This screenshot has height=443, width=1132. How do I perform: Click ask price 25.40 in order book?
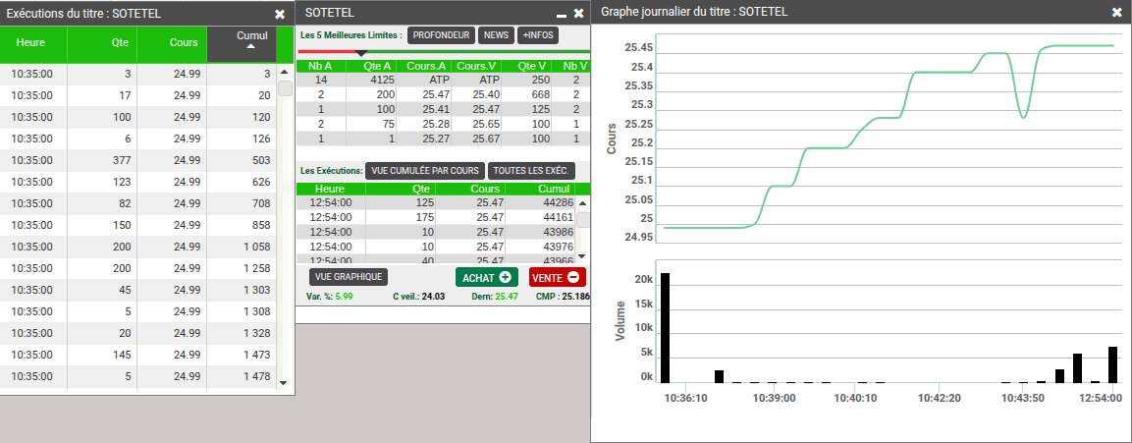point(487,94)
